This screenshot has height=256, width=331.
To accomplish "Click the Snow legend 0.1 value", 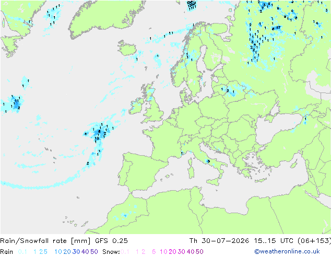I will coord(125,252).
